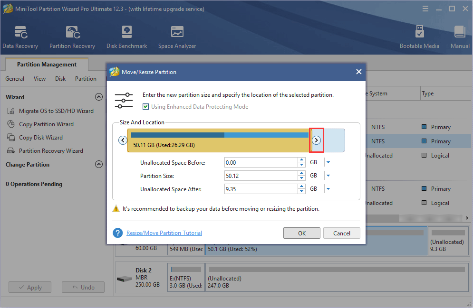Click the Undo button

point(83,287)
